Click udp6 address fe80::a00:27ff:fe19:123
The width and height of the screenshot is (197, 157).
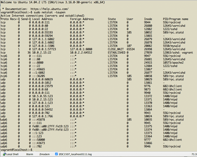click(x=50, y=126)
